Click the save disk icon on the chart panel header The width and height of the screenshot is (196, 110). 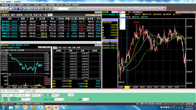tap(190, 12)
